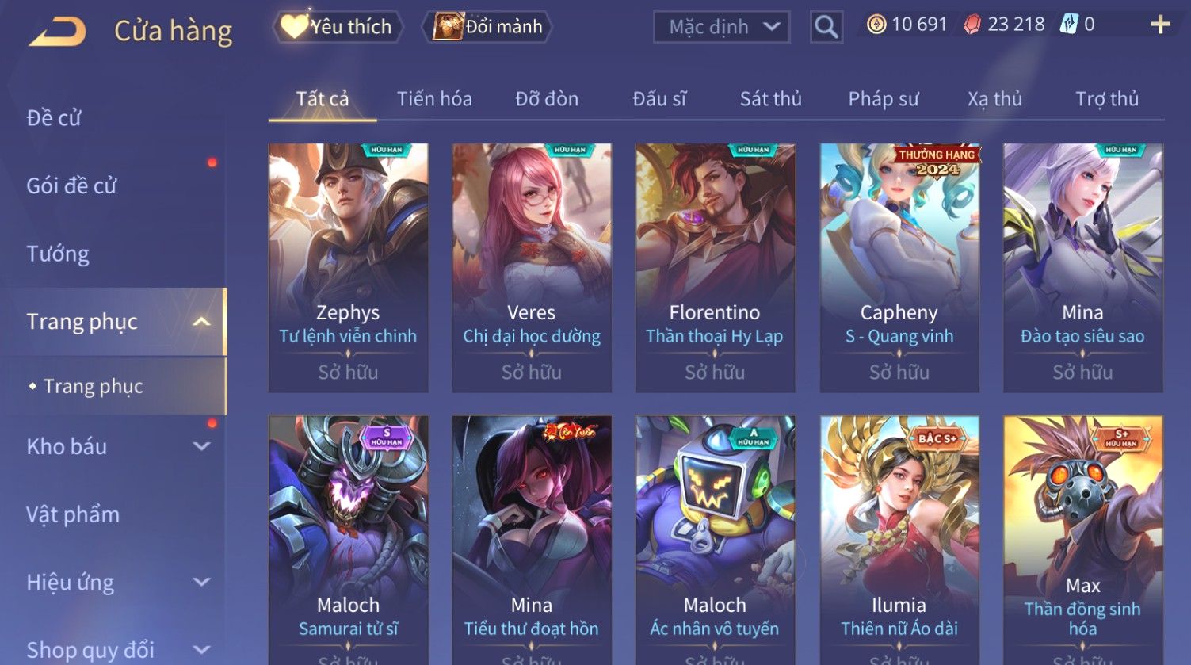Click the blue voucher ticket icon
The image size is (1191, 665).
click(x=1069, y=25)
